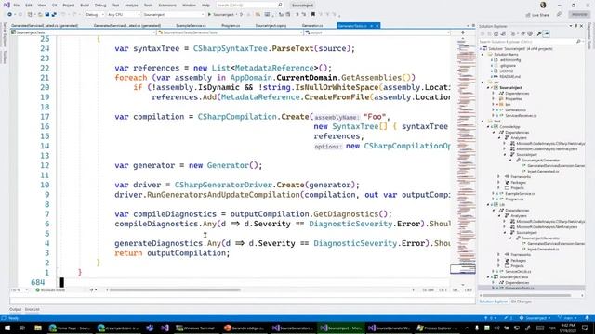Select ExampleService.cs in Solution Explorer
The height and width of the screenshot is (334, 595).
520,194
